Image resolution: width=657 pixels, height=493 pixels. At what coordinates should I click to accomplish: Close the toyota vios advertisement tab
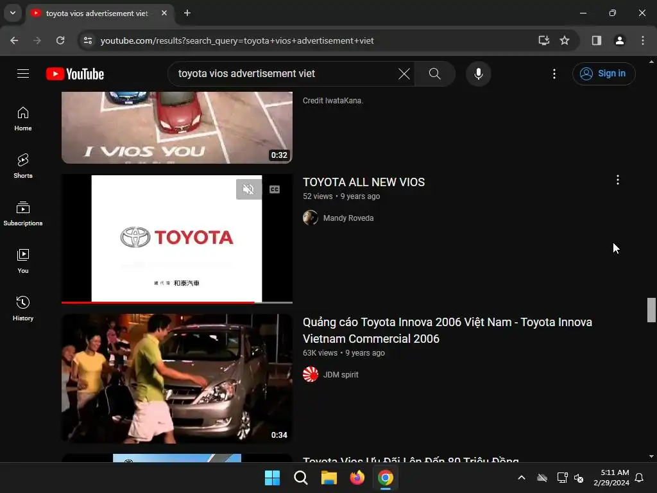pyautogui.click(x=164, y=13)
